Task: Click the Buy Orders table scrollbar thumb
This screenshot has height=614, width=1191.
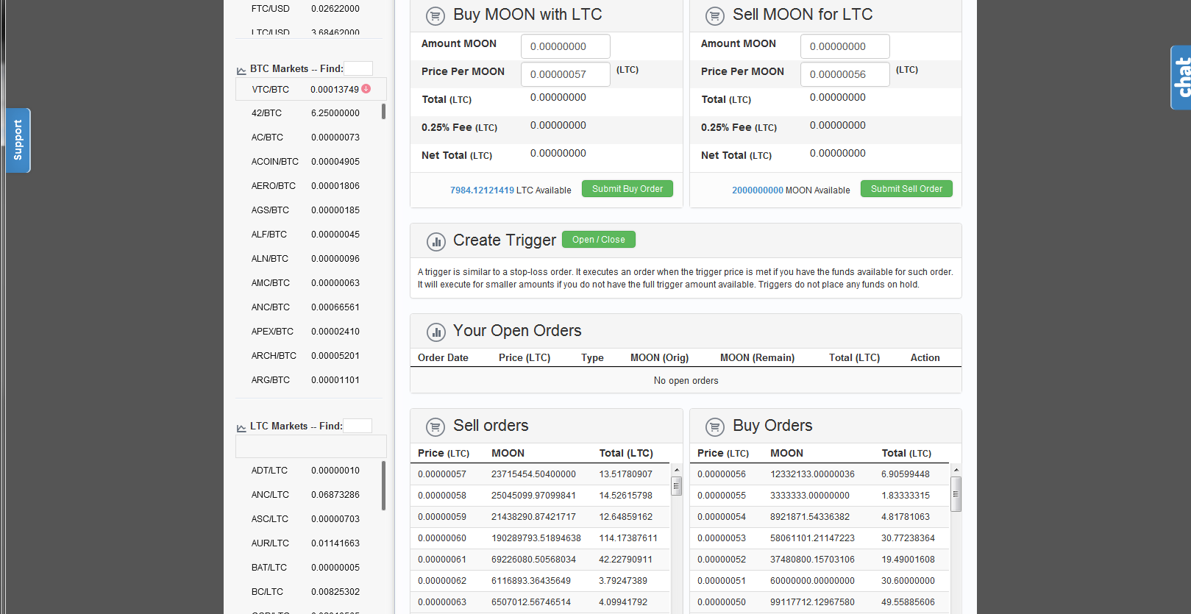Action: 956,494
